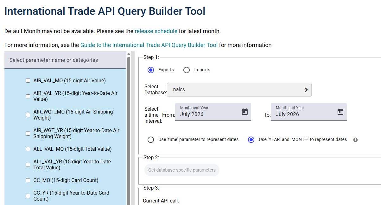Click the International Trade API Query Builder heading
The image size is (381, 205).
coord(105,11)
